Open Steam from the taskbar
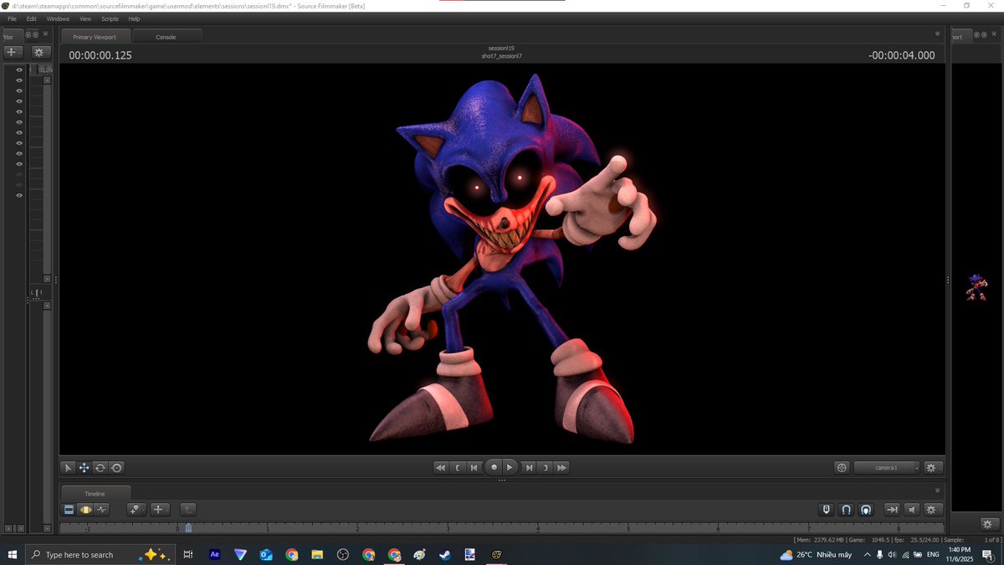 click(x=444, y=554)
